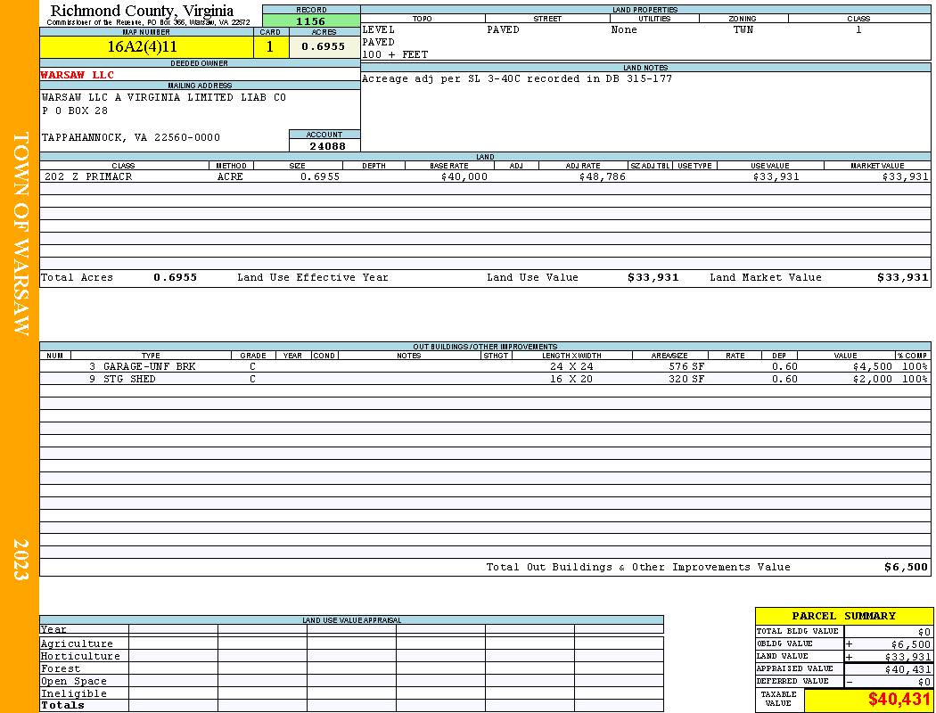Click the Totals row label
This screenshot has height=713, width=936.
tap(62, 705)
